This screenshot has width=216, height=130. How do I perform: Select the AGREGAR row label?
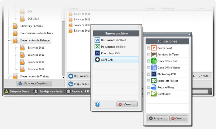pyautogui.click(x=107, y=60)
